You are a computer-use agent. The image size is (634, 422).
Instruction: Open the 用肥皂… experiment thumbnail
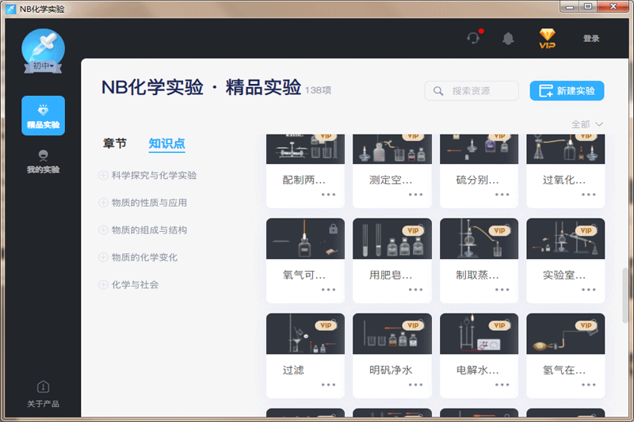click(392, 238)
